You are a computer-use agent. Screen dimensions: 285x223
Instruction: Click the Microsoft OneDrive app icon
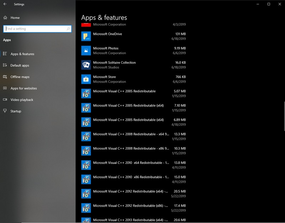86,36
